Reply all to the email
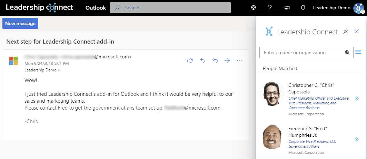Viewport: 367px width, 159px height. [215, 61]
